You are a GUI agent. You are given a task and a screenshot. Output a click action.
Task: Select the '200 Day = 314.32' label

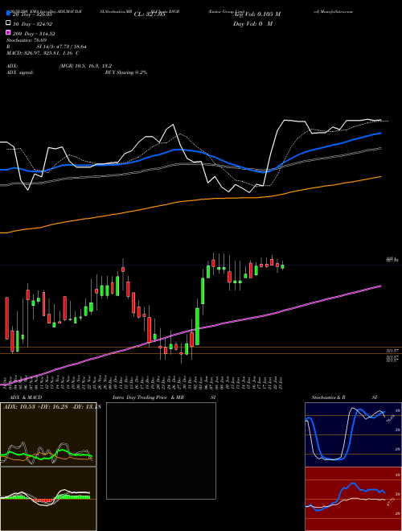34,34
